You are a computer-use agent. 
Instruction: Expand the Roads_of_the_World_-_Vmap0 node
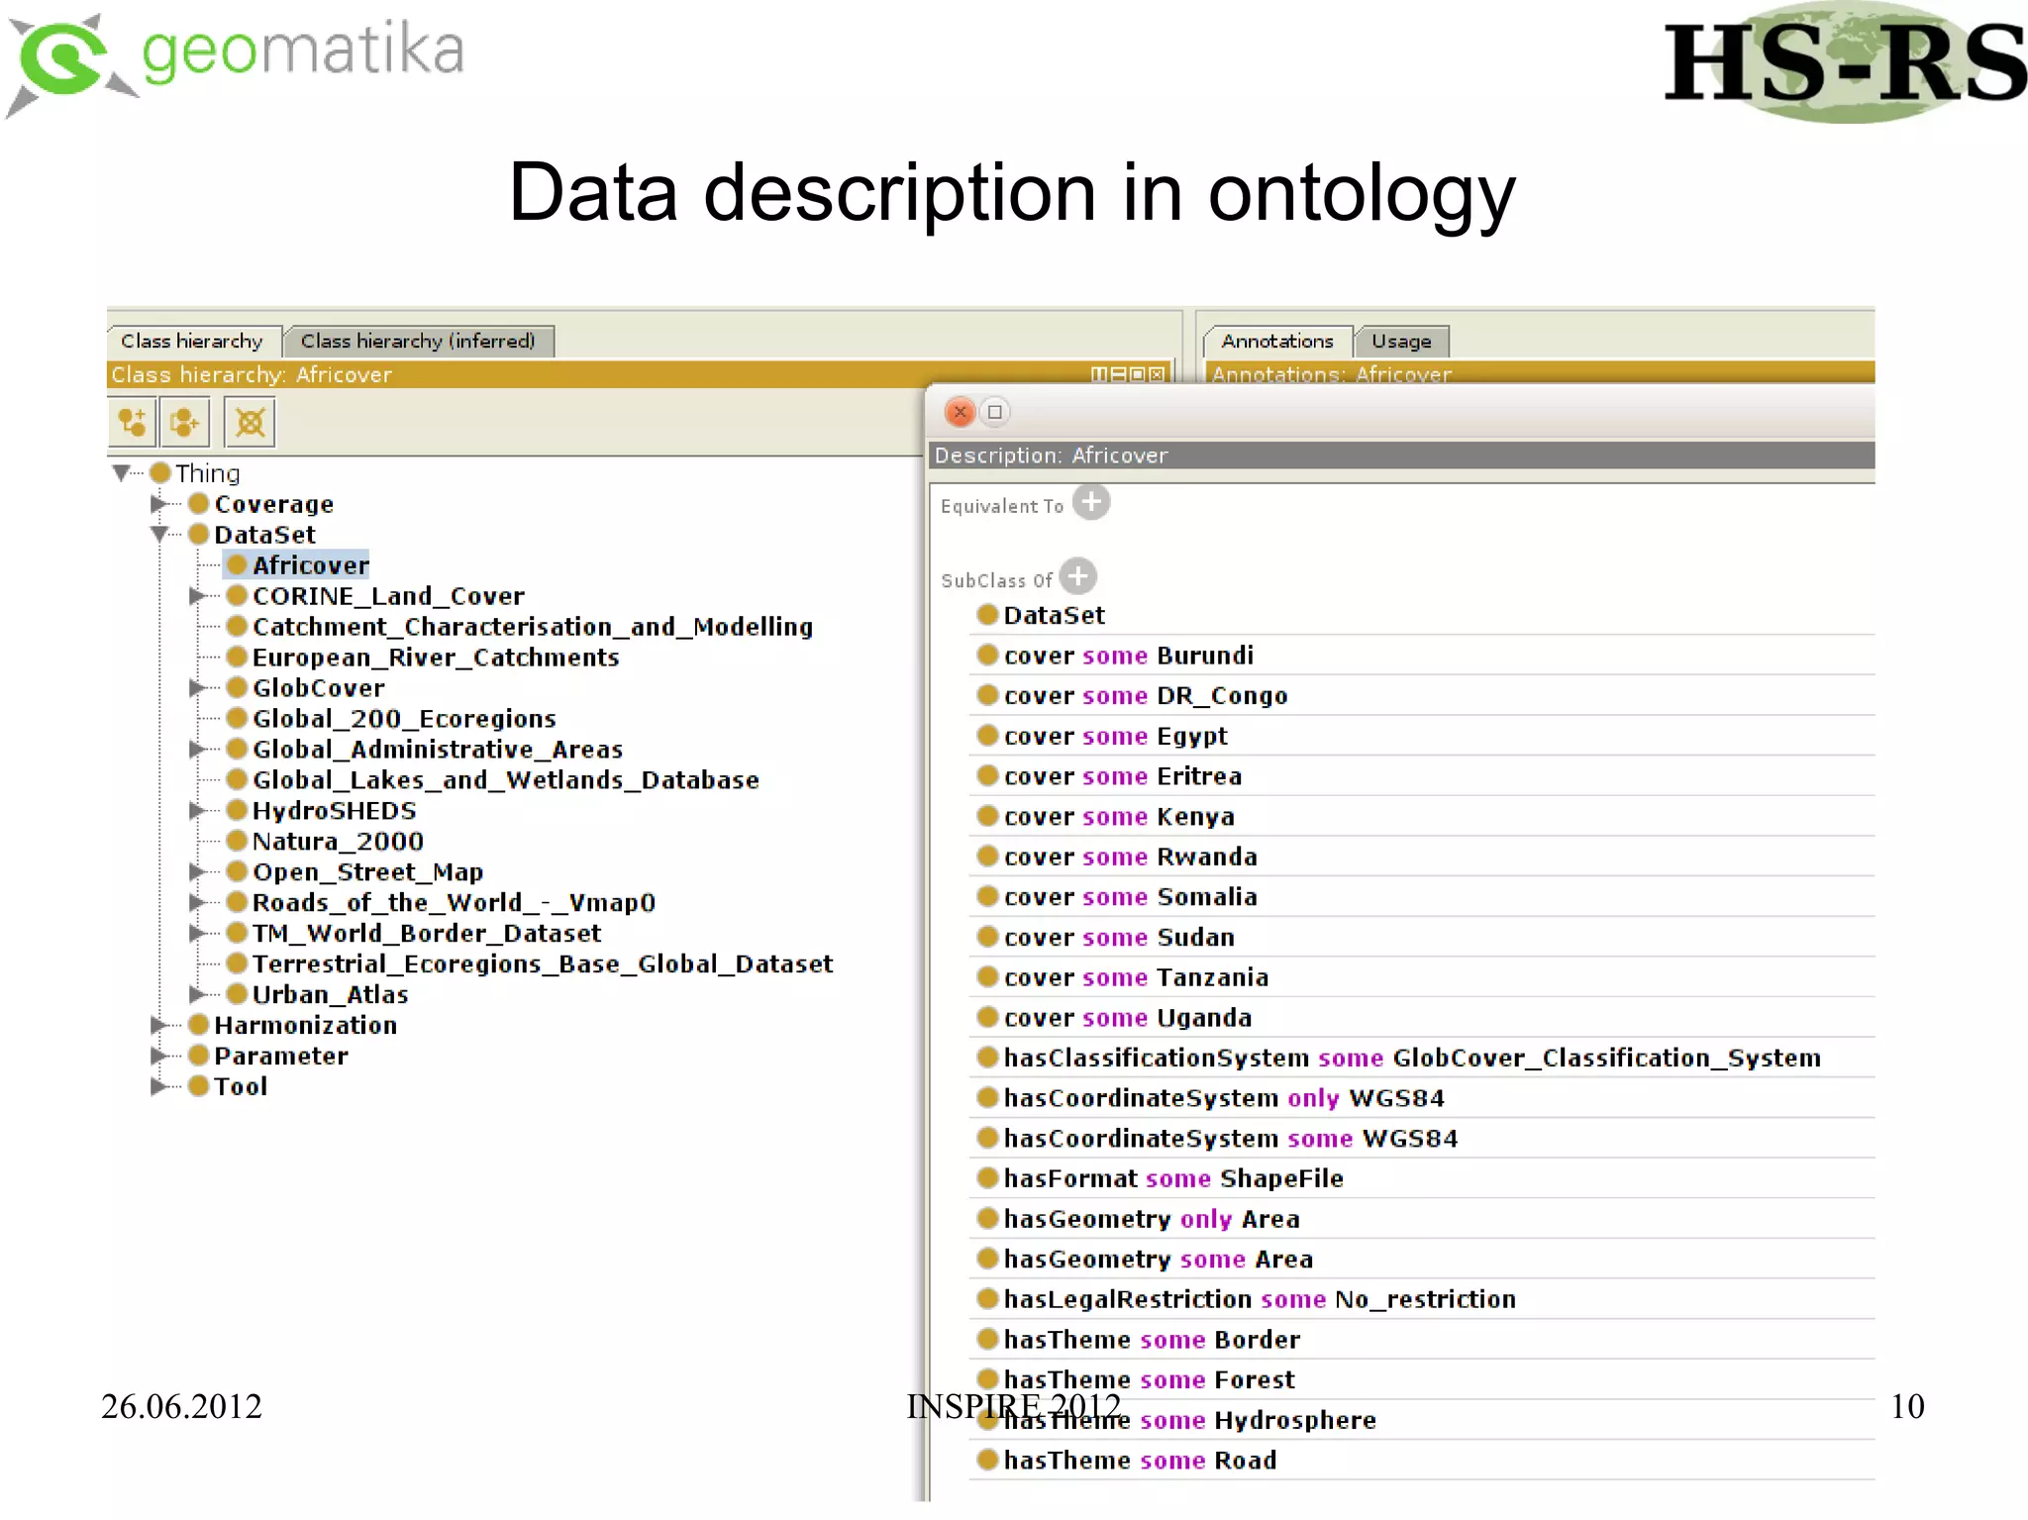197,903
